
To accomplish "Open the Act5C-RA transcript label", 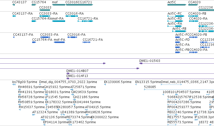I will coord(175,24).
